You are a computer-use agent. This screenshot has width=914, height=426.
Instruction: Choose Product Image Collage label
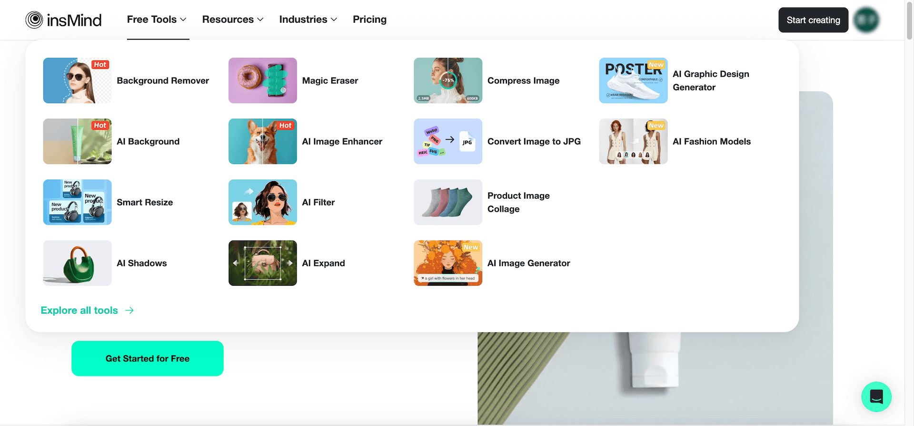(x=518, y=203)
